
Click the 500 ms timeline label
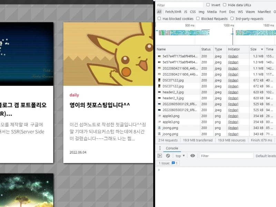coord(190,25)
